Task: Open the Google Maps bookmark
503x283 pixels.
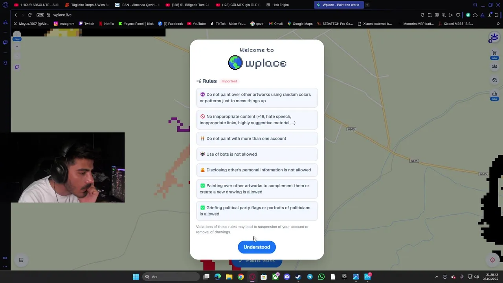Action: [300, 24]
